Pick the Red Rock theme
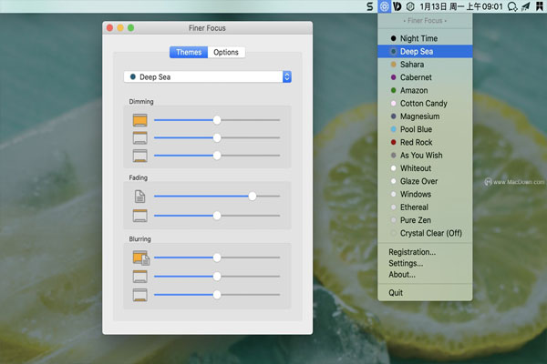Viewport: 547px width, 364px height. click(416, 143)
